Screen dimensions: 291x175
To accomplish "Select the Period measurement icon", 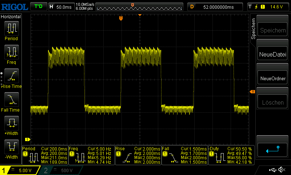I will 11,28.
